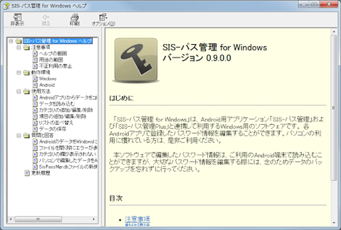
Task: Click the 戻る (Back) toolbar arrow
Action: click(x=46, y=20)
